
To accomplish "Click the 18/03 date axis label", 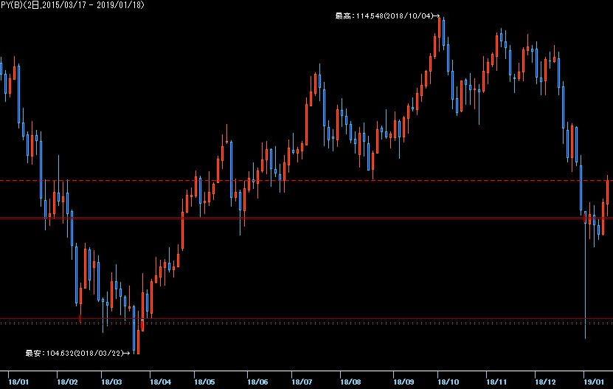I will [111, 382].
